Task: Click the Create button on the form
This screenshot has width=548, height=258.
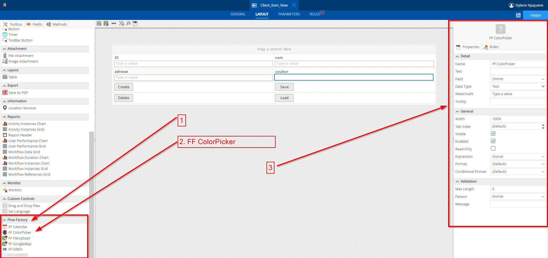Action: (x=123, y=87)
